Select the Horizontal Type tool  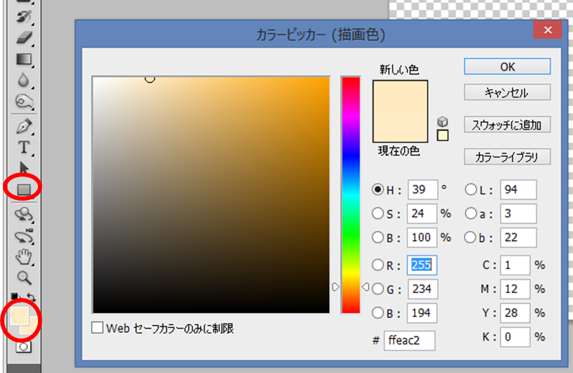coord(24,147)
